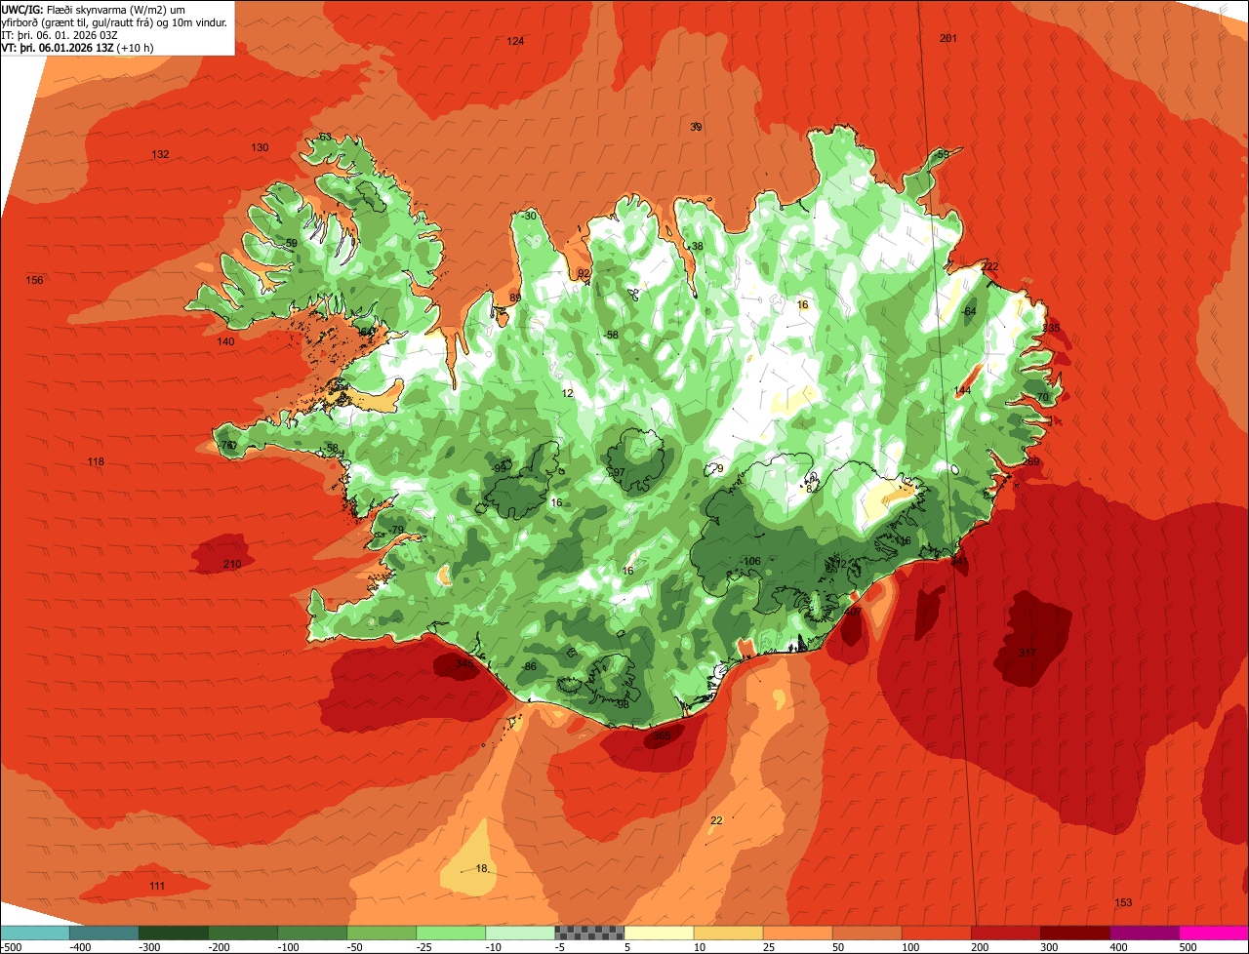Click the pale yellow 5 to 10 swatch
Viewport: 1249px width, 954px height.
(x=660, y=933)
